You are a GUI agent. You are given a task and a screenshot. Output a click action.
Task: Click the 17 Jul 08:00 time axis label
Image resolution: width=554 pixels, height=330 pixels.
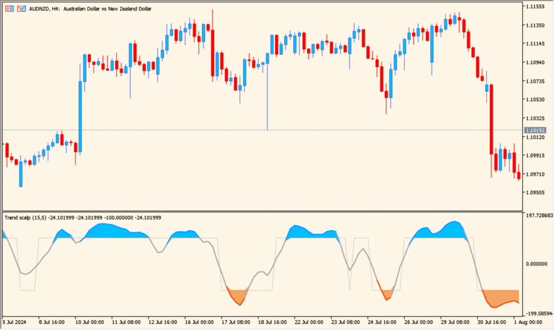(236, 322)
